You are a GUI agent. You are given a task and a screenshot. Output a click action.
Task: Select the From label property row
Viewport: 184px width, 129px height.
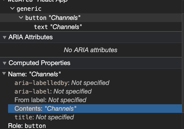click(50, 100)
